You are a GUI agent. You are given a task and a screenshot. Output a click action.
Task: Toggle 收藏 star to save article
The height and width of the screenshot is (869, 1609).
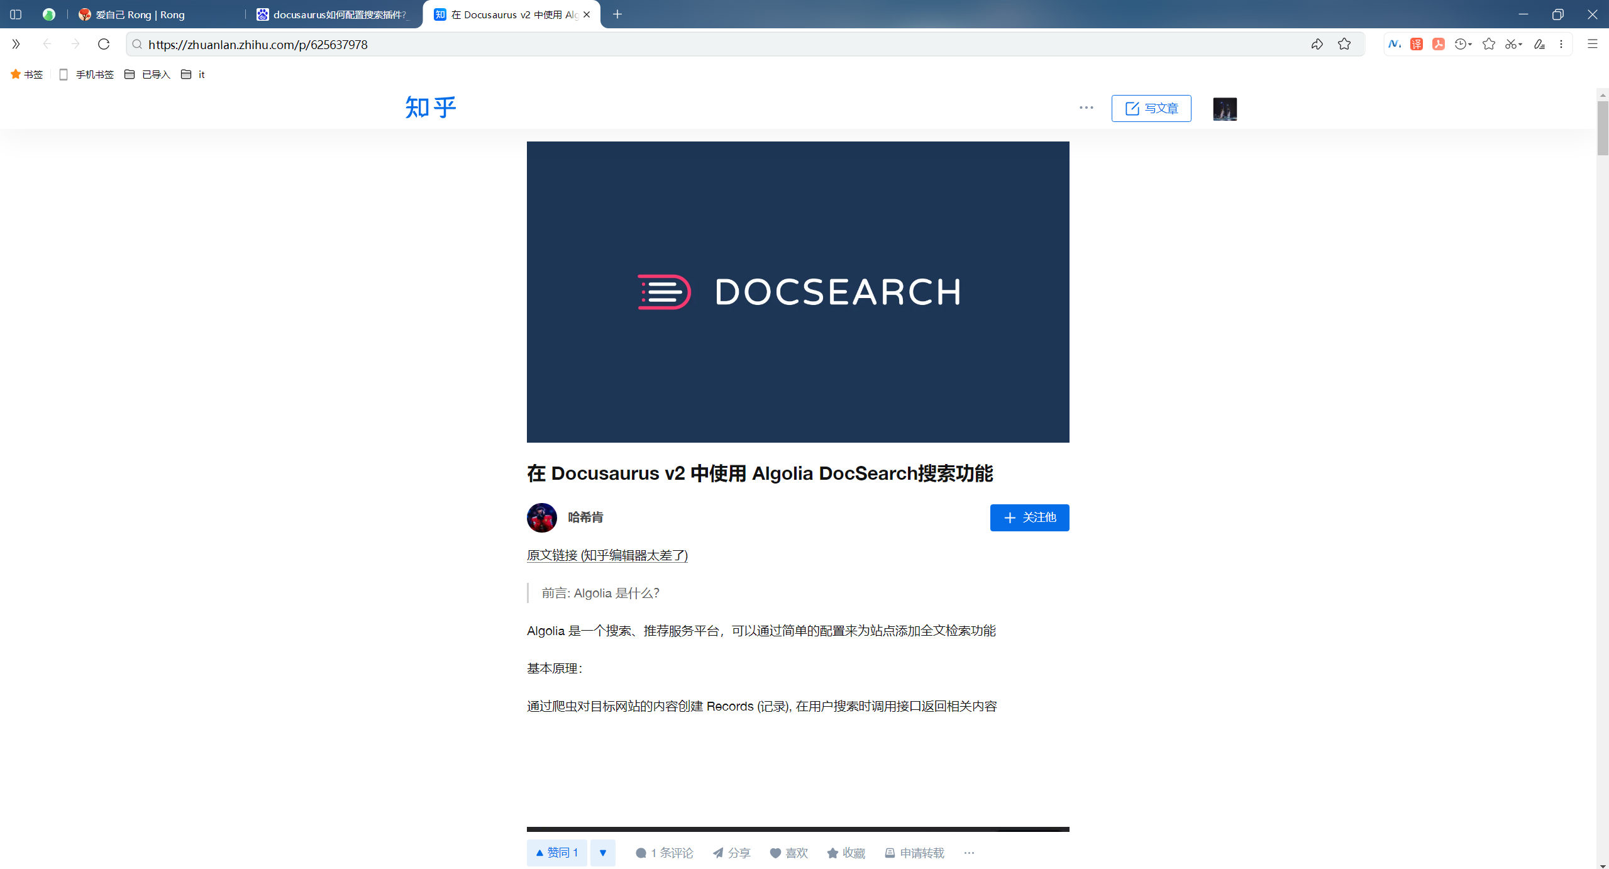(846, 853)
